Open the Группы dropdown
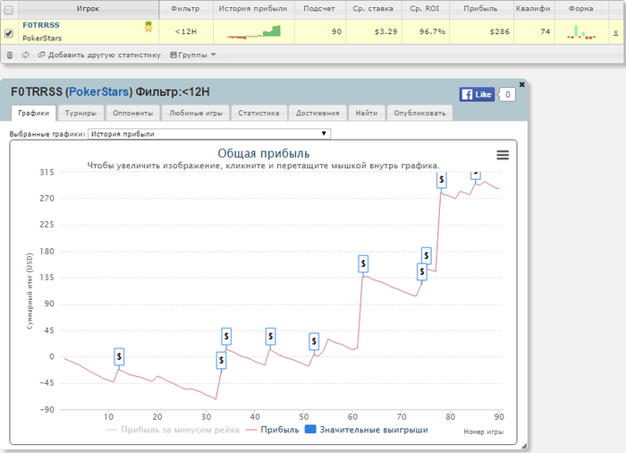 [193, 55]
